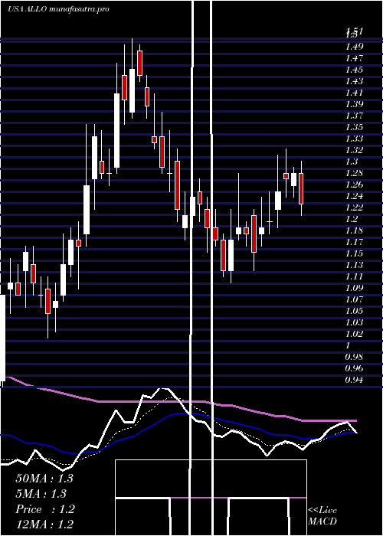The width and height of the screenshot is (383, 536).
Task: Select the 1.24 price axis label
Action: point(354,196)
